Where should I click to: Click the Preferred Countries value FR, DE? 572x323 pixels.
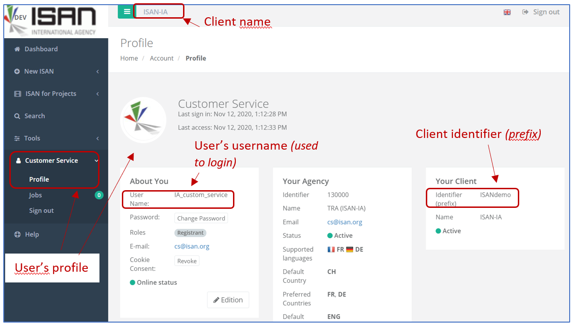pyautogui.click(x=337, y=295)
